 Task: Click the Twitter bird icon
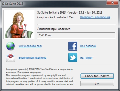click(x=73, y=57)
